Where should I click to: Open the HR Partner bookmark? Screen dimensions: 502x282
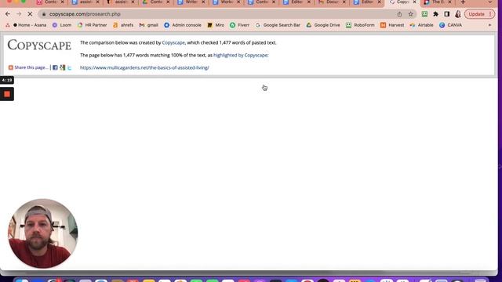(93, 25)
